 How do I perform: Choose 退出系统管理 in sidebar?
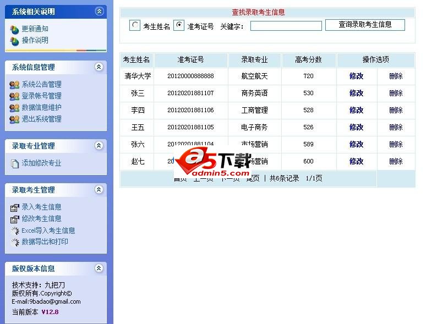(x=42, y=119)
